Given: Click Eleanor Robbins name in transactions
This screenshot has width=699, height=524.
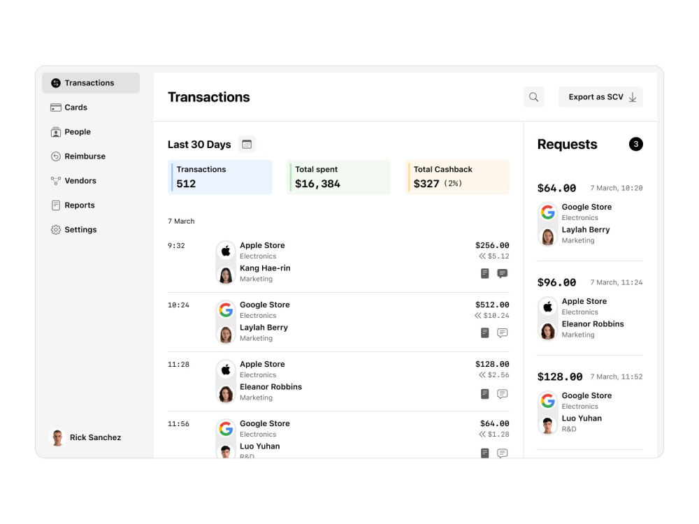Looking at the screenshot, I should tap(271, 387).
